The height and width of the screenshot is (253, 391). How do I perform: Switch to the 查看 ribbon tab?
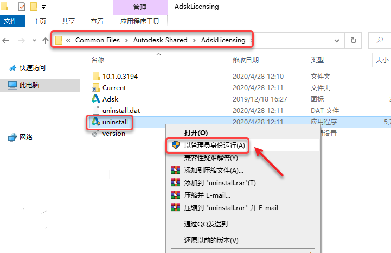(x=97, y=22)
